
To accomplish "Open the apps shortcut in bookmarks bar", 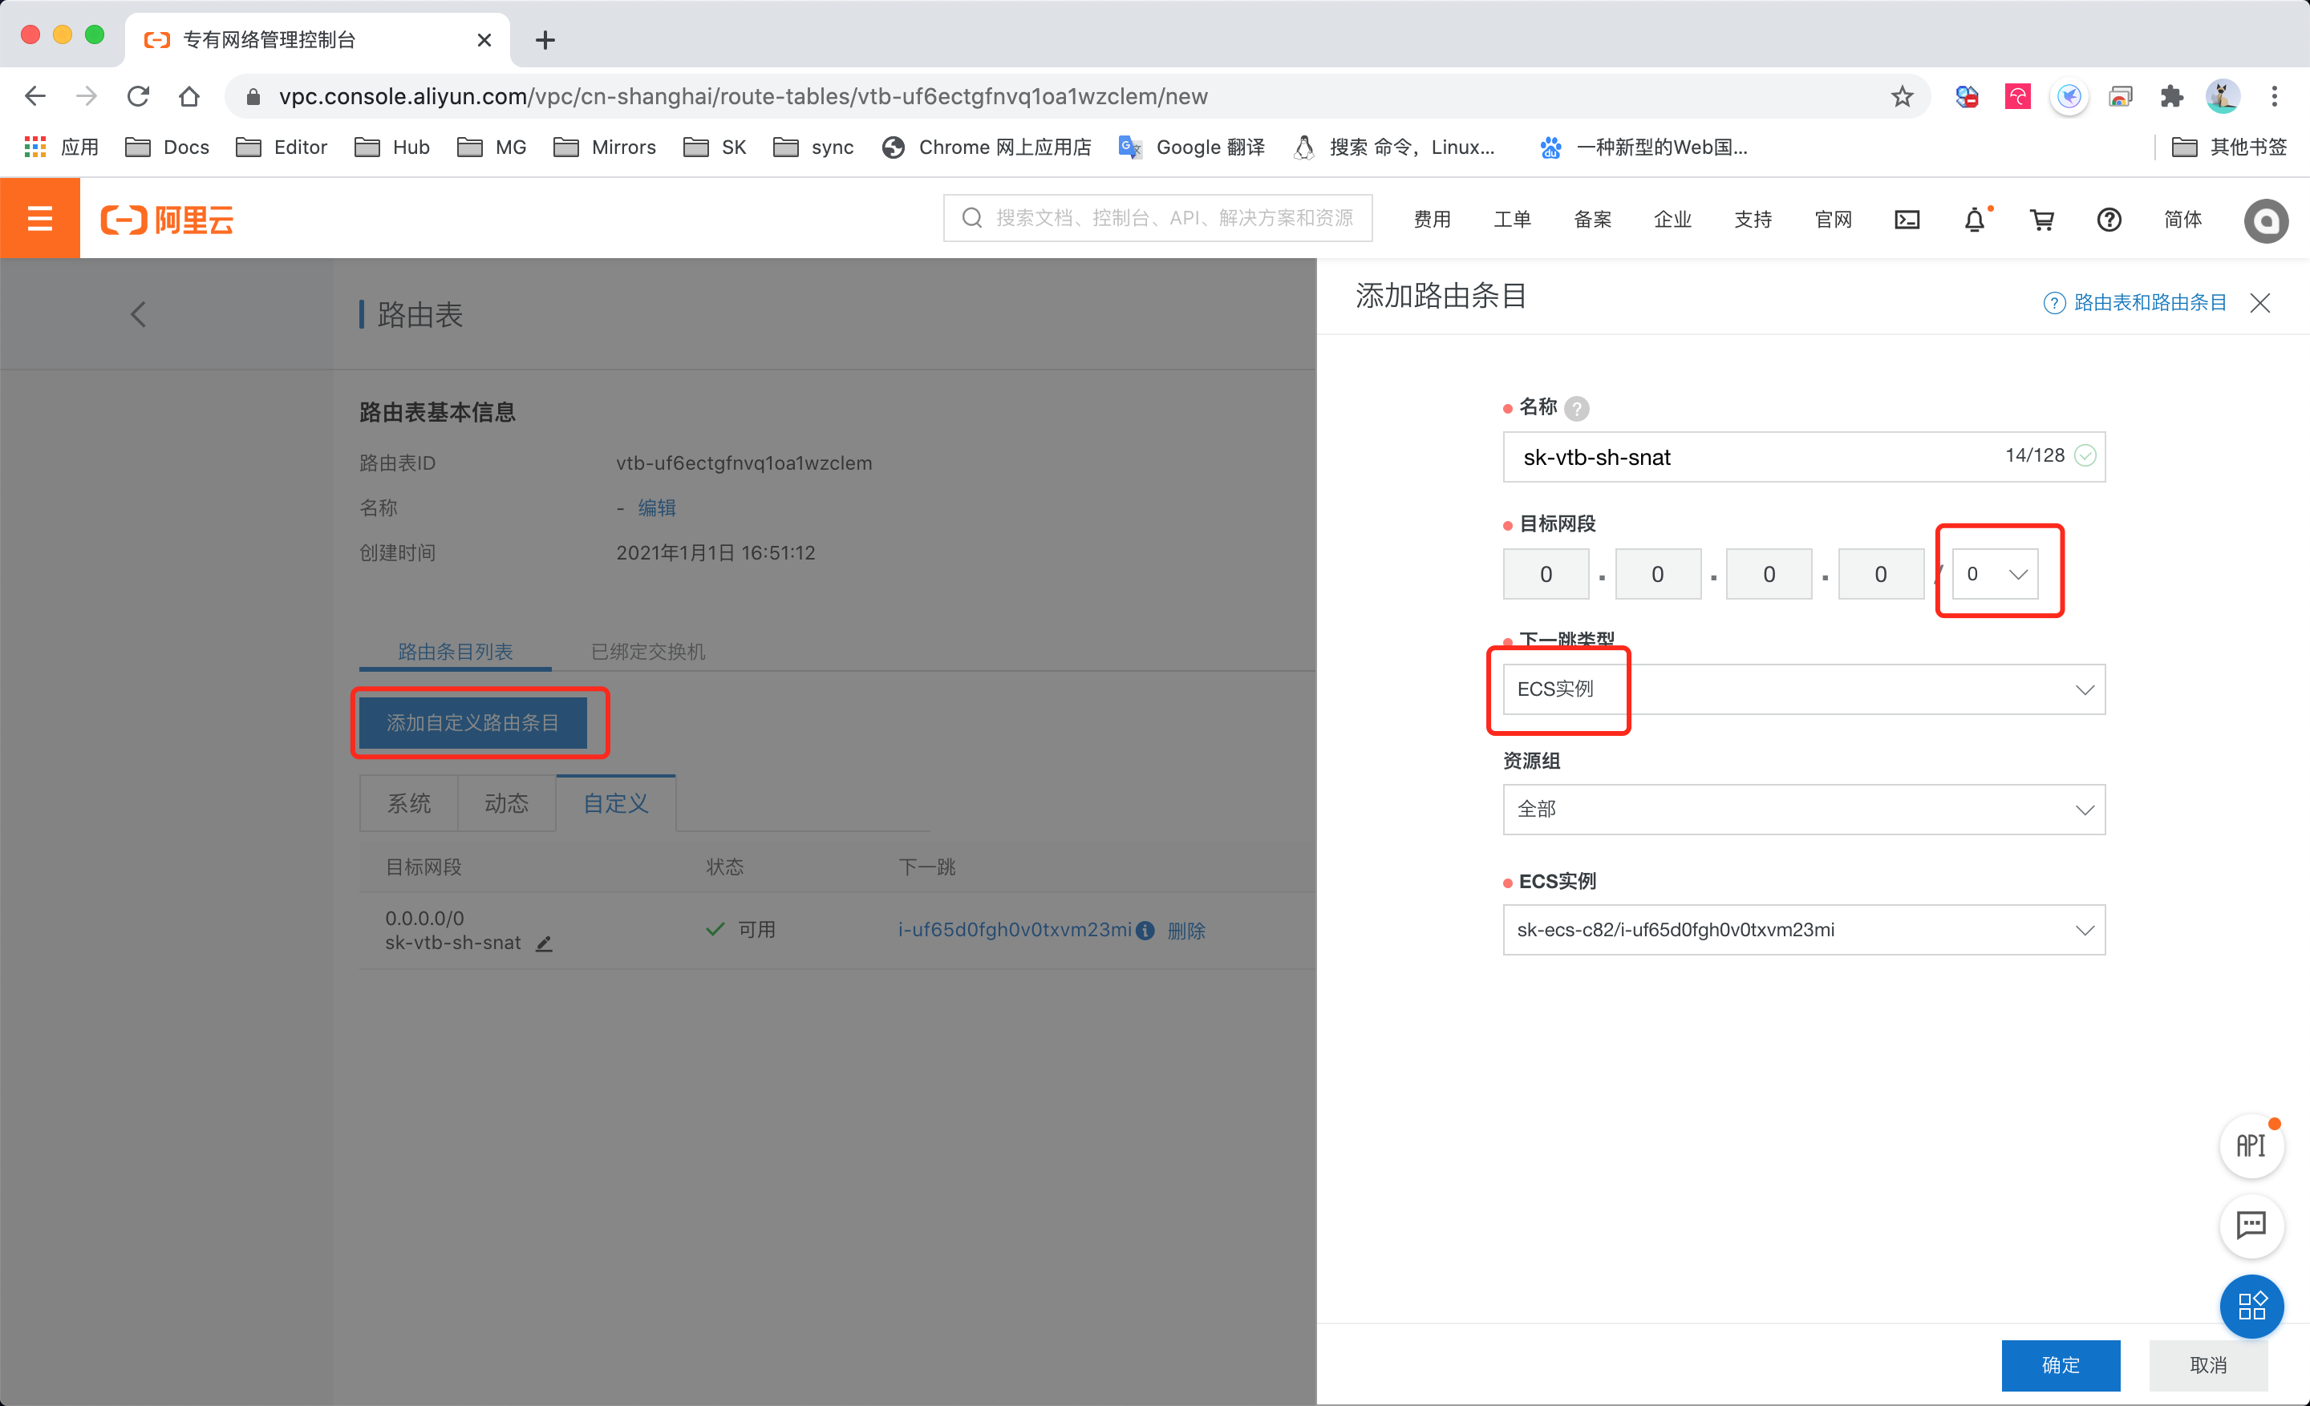I will click(x=60, y=147).
